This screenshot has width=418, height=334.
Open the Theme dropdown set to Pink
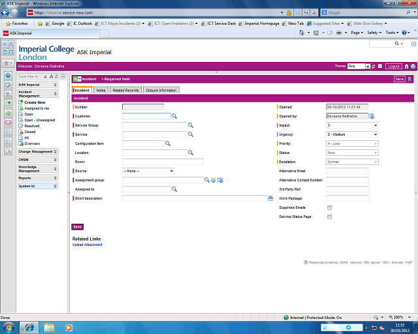(x=359, y=67)
